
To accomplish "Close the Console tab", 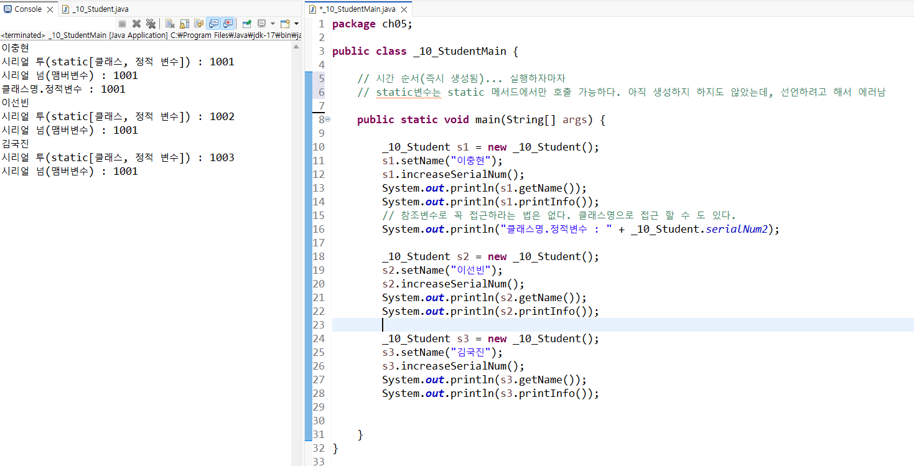I will pos(50,9).
